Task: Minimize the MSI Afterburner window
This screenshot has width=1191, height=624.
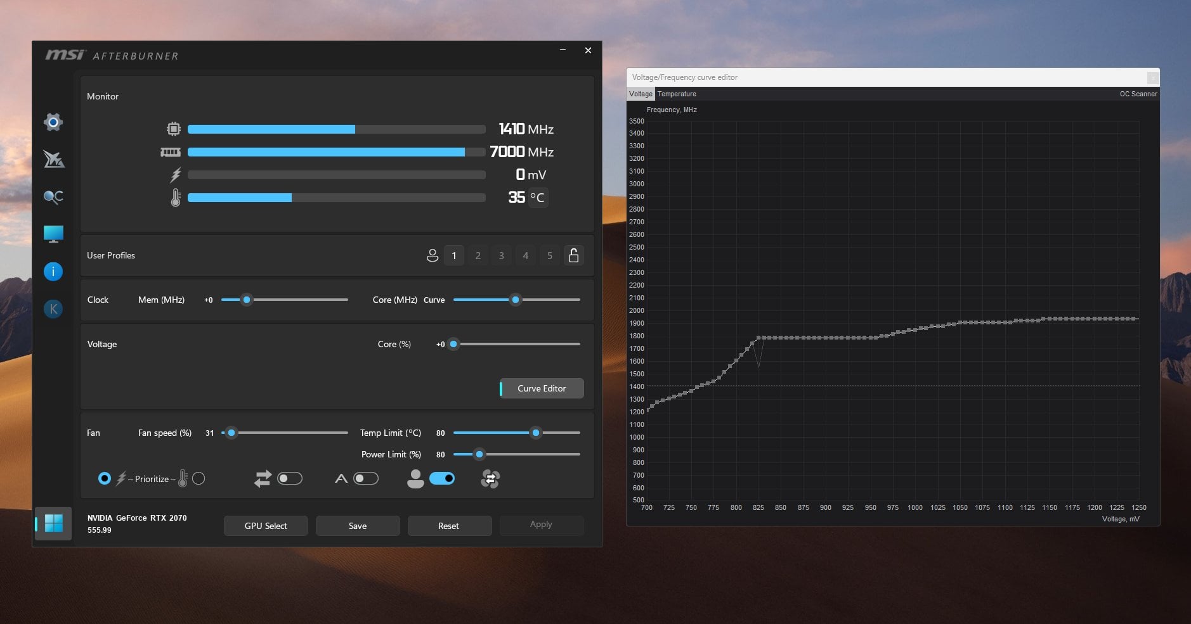Action: click(x=563, y=50)
